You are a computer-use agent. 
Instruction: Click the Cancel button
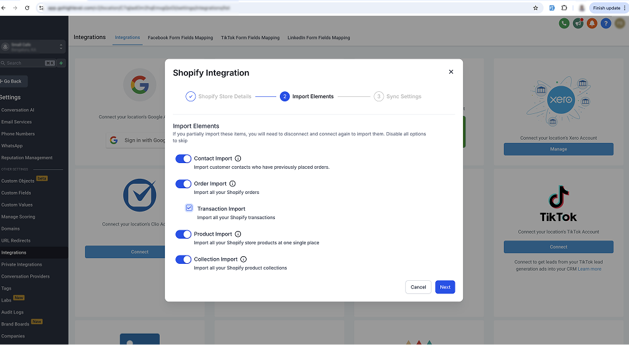point(418,287)
